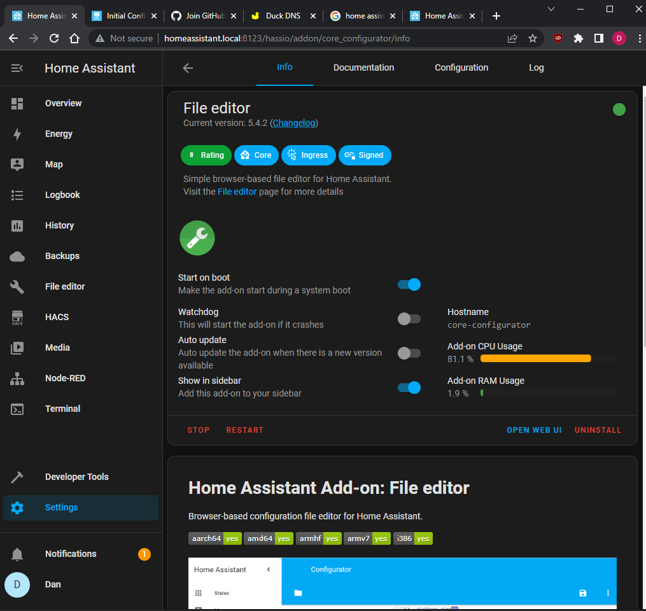
Task: Collapse the Home Assistant sidebar menu icon
Action: coord(17,68)
